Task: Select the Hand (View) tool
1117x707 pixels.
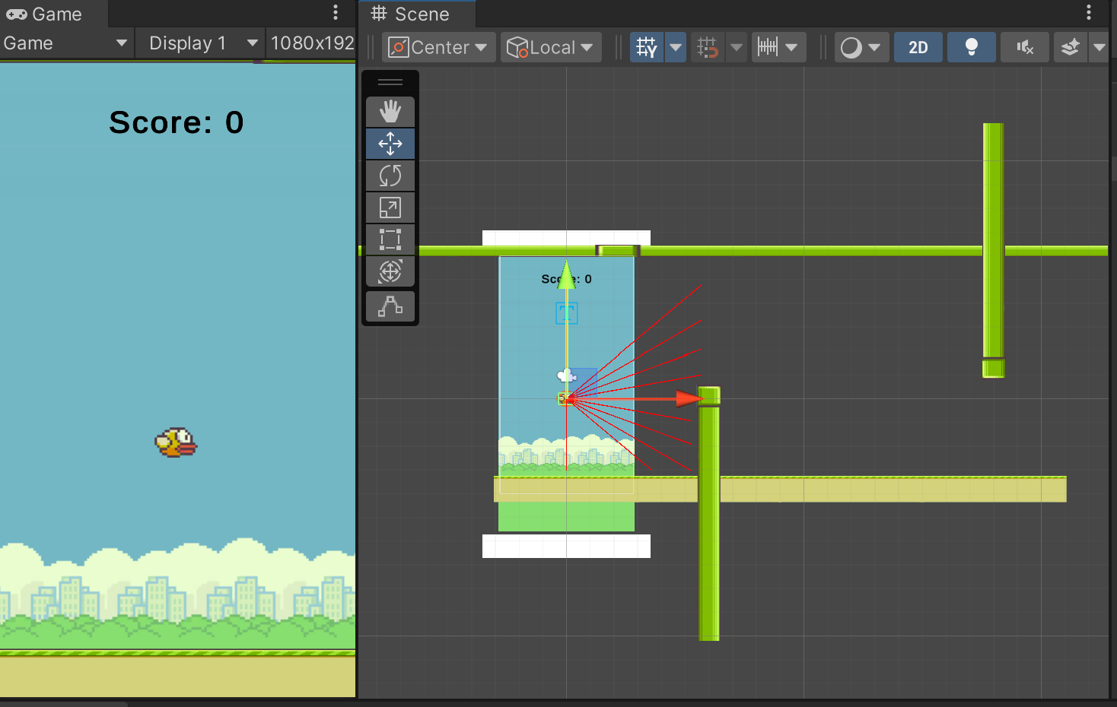Action: [x=390, y=112]
